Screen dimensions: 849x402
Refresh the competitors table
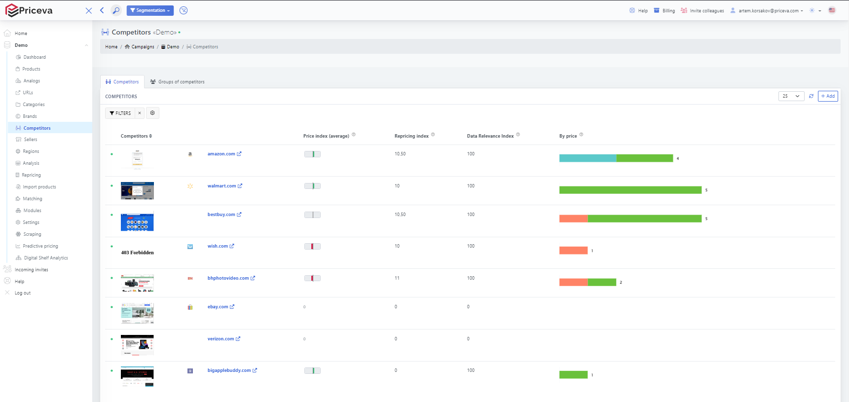coord(811,96)
